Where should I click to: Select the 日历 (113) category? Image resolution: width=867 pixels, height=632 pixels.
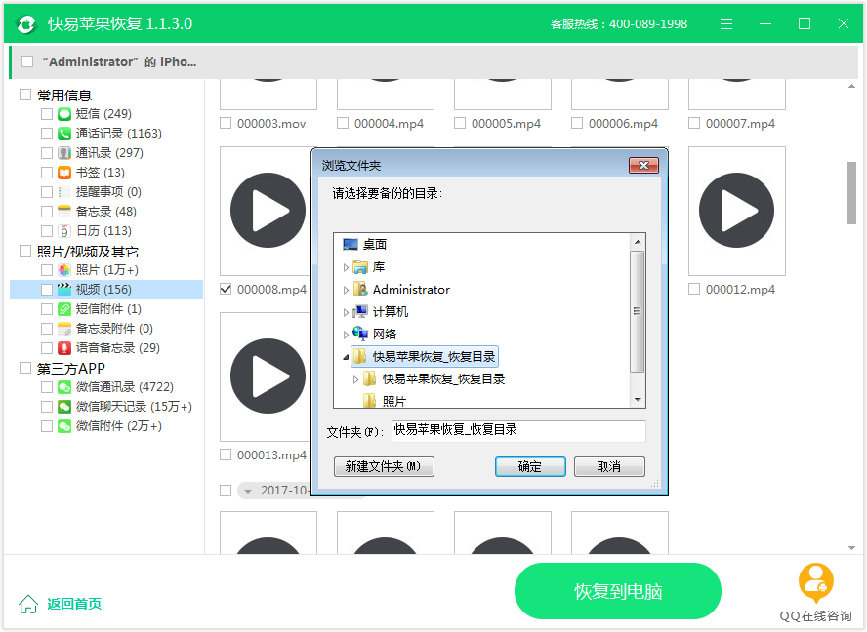(x=103, y=231)
